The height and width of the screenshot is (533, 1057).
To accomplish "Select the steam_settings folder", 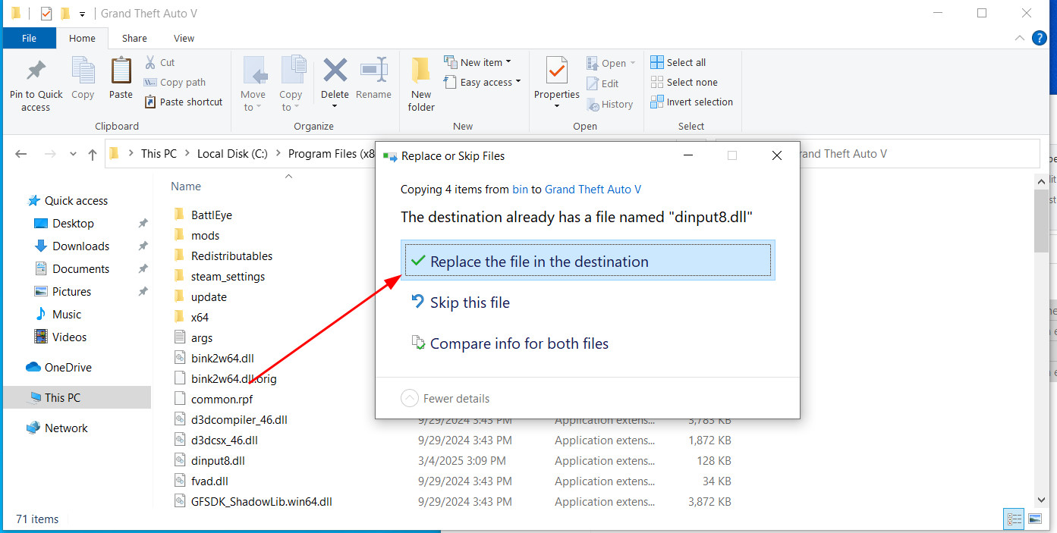I will point(228,276).
